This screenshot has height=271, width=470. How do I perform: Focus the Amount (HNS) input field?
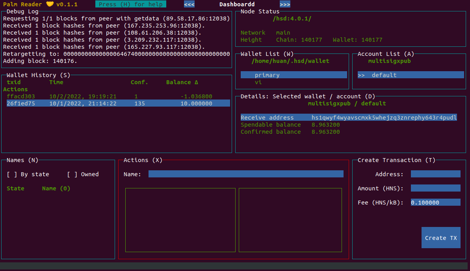tap(436, 188)
